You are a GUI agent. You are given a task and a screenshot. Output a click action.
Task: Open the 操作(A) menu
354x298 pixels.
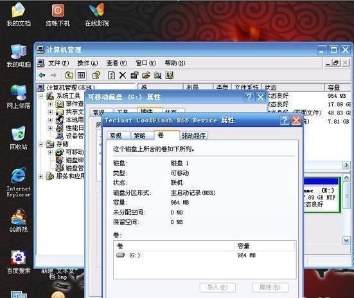(x=87, y=63)
